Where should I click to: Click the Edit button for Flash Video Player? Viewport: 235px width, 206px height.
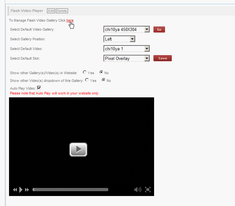51,11
